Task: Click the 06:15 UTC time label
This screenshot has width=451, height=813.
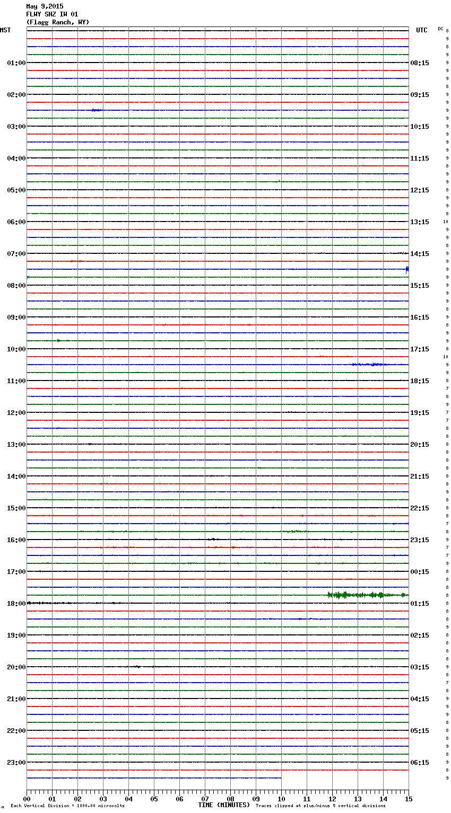Action: point(420,763)
